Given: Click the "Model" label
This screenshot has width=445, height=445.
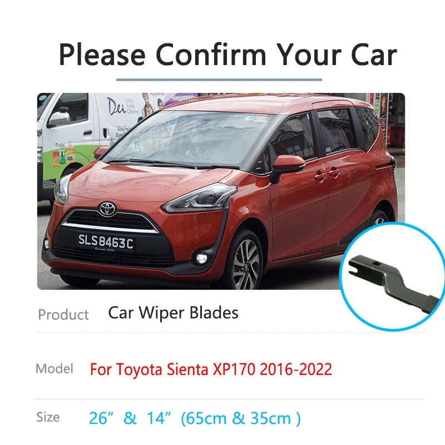Looking at the screenshot, I should click(54, 369).
